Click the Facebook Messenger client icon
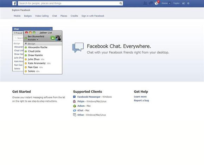The image size is (204, 165). pos(75,97)
